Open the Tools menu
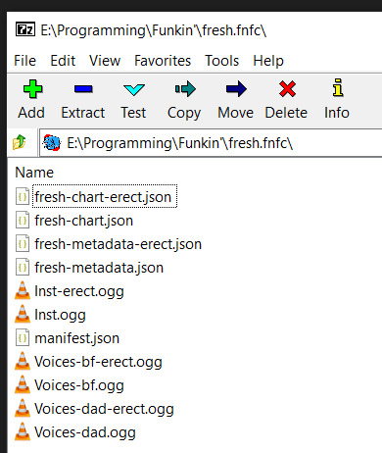 (x=221, y=61)
